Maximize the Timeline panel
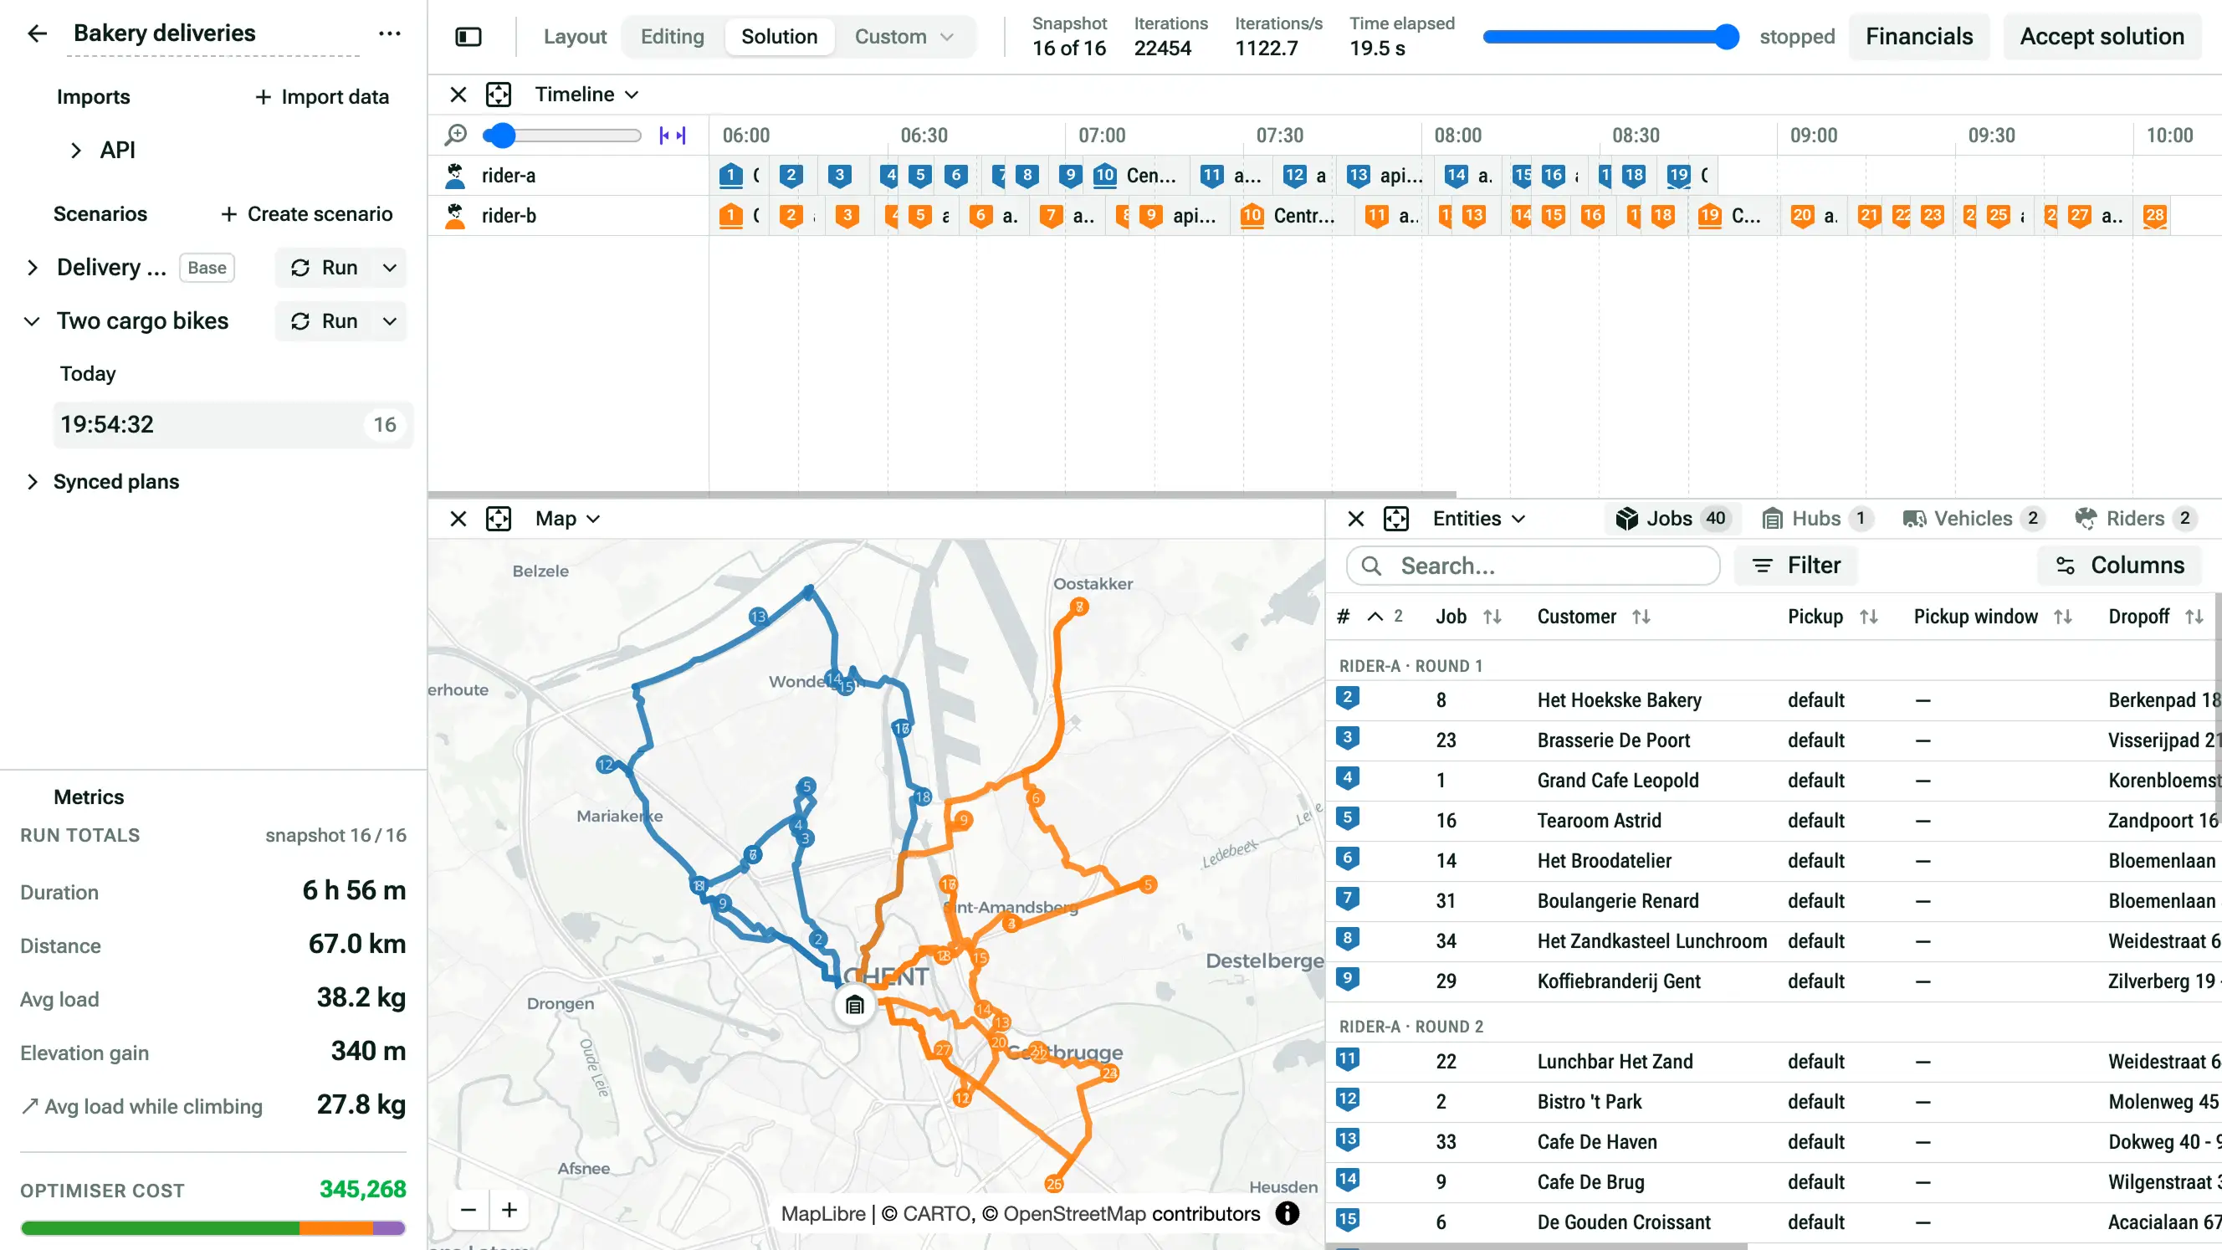The image size is (2222, 1250). pos(499,94)
